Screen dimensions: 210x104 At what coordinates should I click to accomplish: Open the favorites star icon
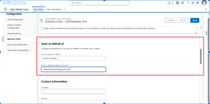(169, 3)
